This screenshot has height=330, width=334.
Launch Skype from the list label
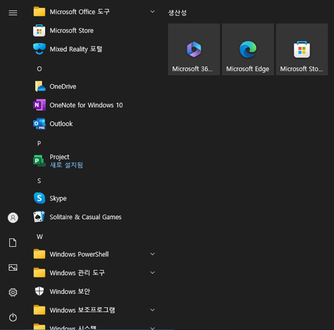58,199
